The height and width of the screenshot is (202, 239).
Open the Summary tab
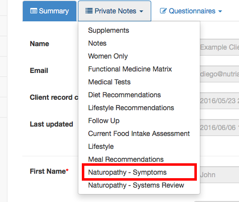click(50, 11)
